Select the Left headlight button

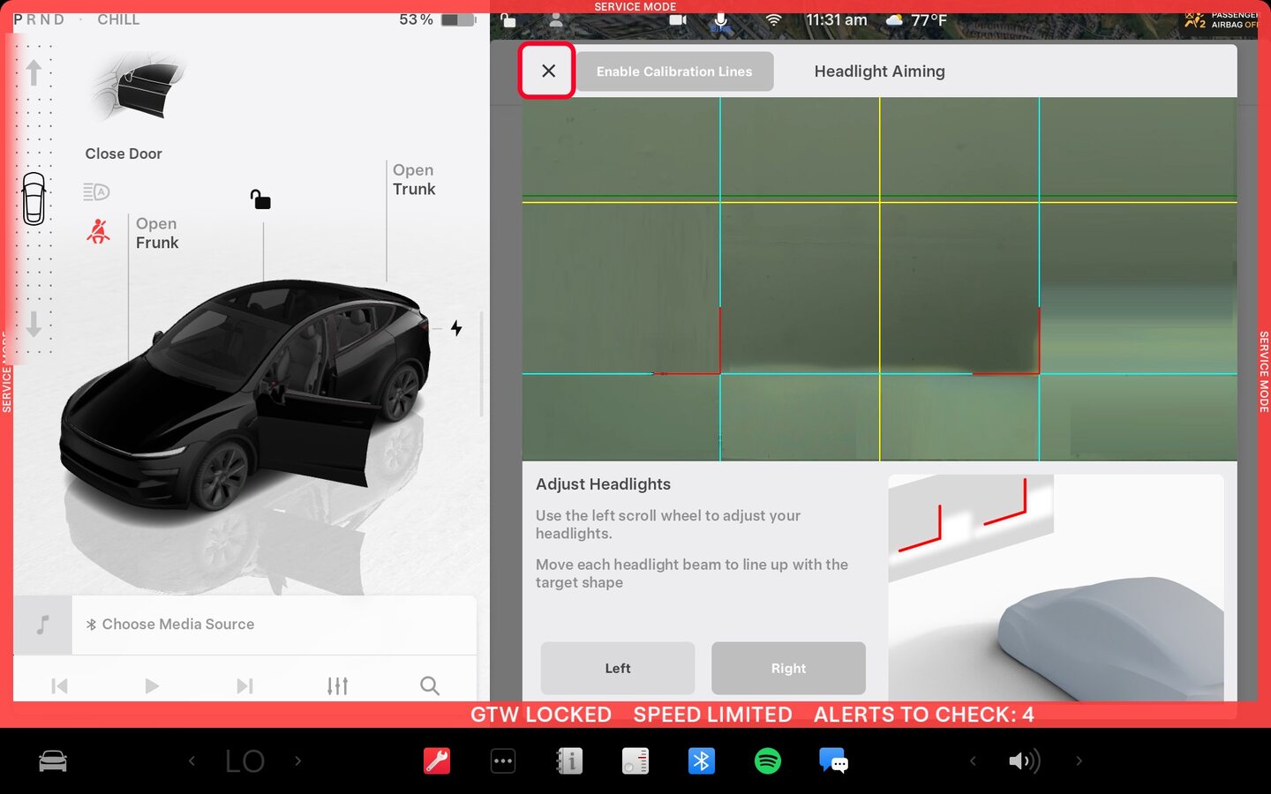(x=618, y=668)
